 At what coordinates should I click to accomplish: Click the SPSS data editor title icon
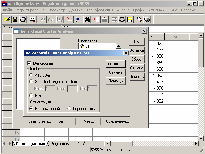point(5,4)
